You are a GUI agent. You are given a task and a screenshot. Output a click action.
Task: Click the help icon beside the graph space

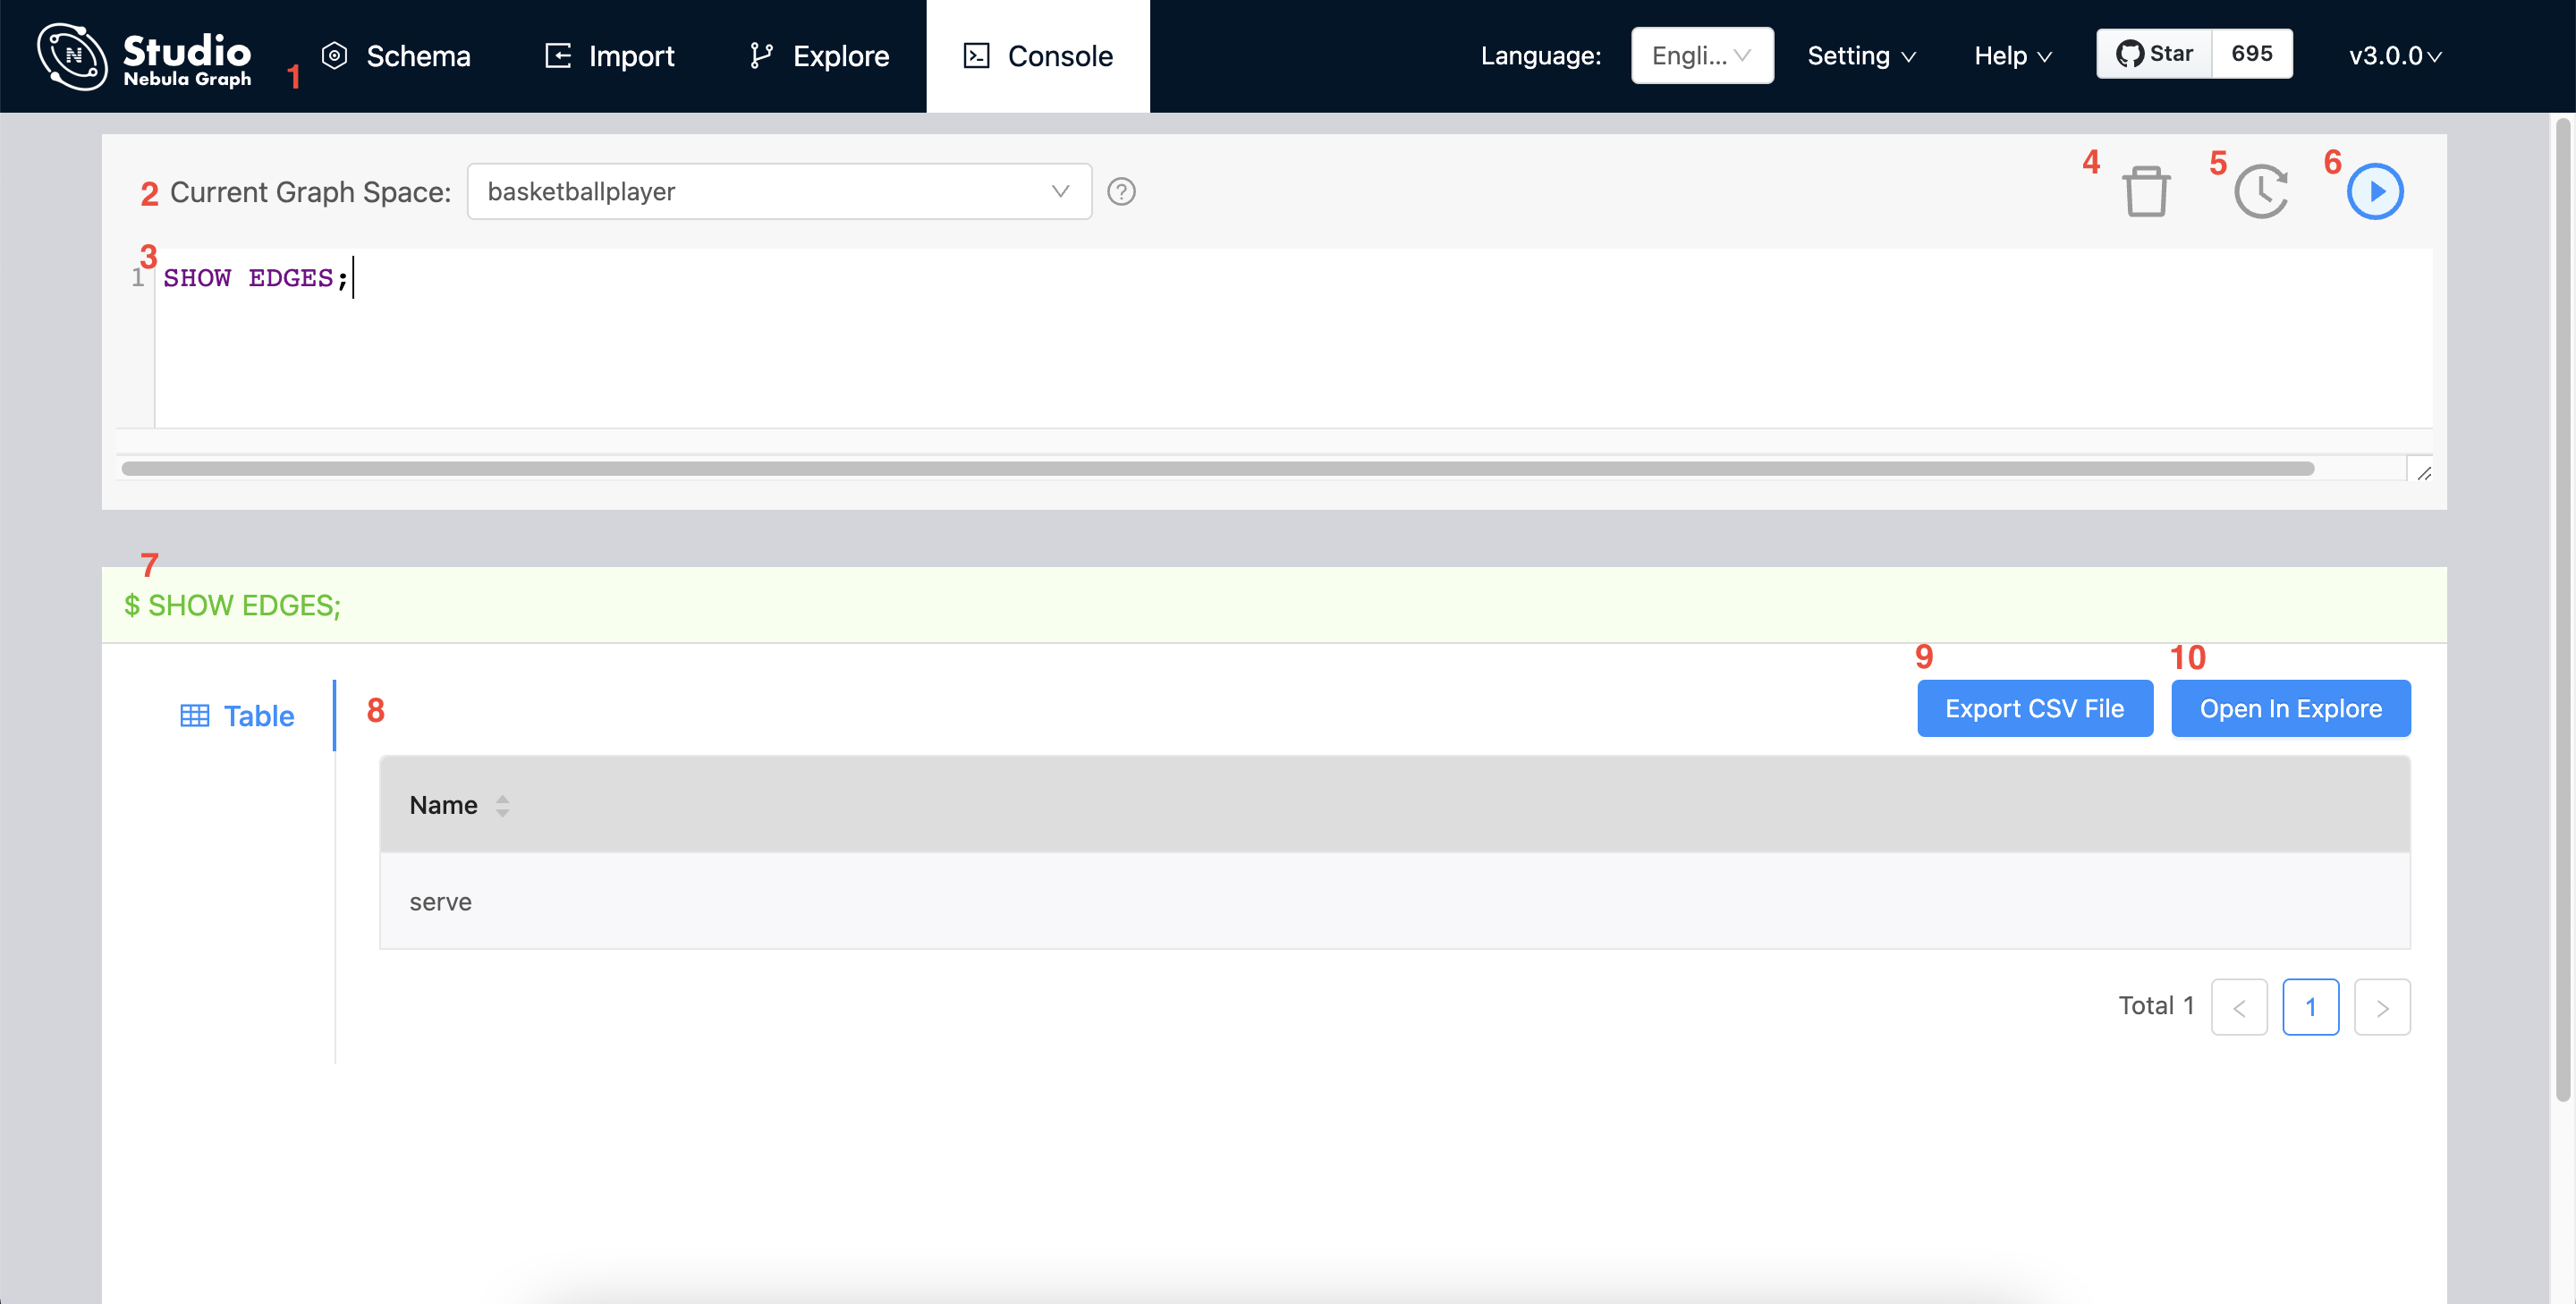coord(1121,191)
